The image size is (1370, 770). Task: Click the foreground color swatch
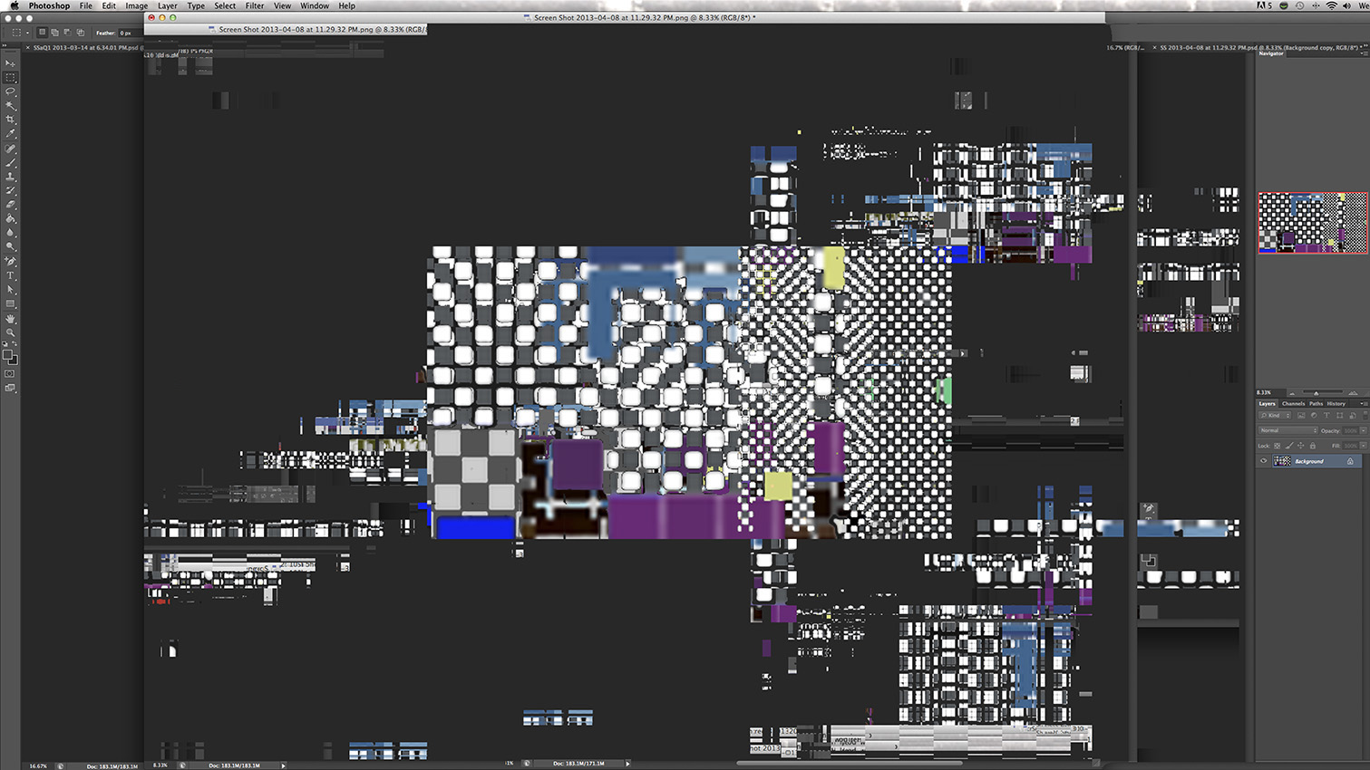[8, 356]
